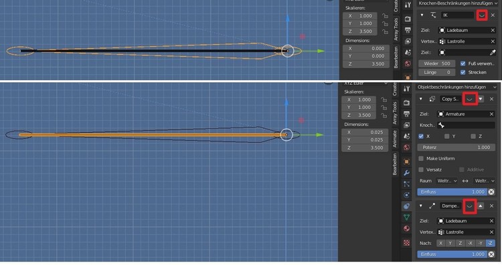Open Knochen-Beschränkungen hinzufügen dropdown

coord(458,3)
